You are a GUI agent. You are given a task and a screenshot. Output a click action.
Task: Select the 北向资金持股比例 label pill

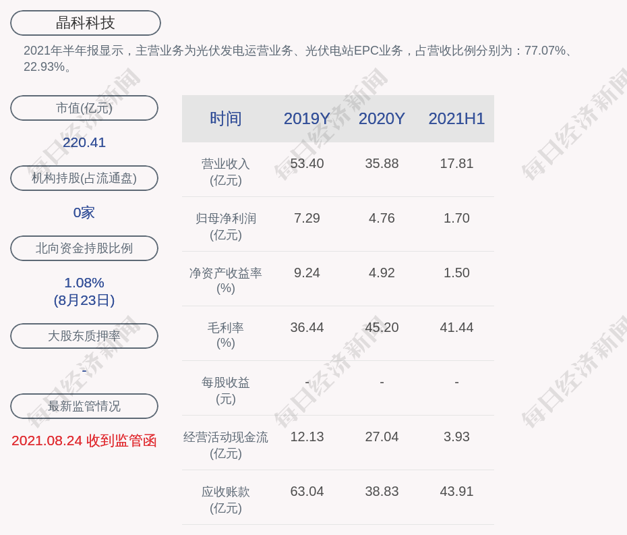click(x=84, y=248)
